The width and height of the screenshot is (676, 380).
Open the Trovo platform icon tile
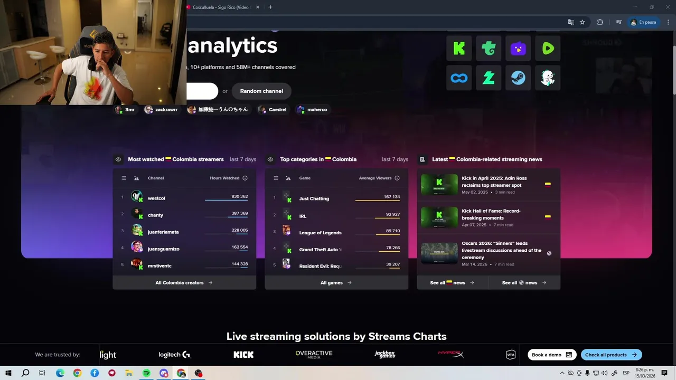pyautogui.click(x=489, y=49)
